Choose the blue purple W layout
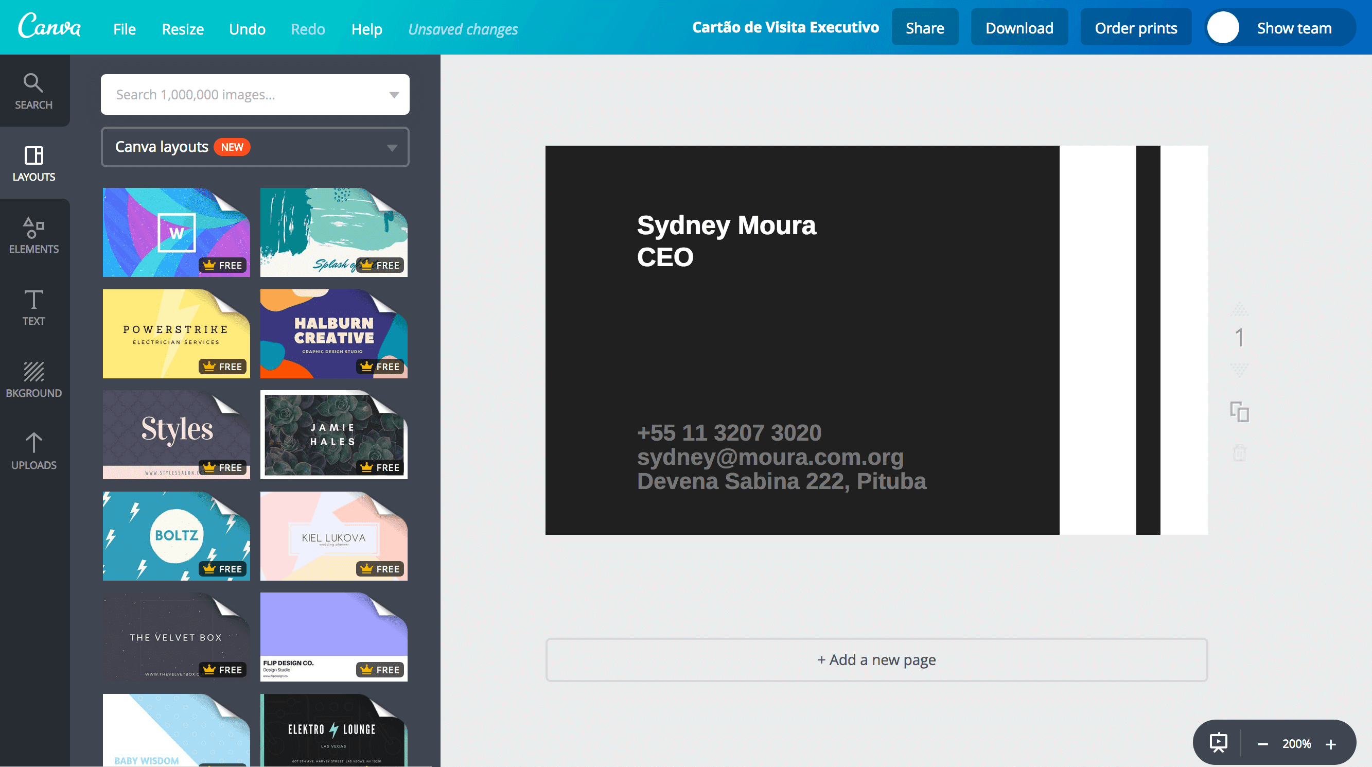Viewport: 1372px width, 767px height. click(x=177, y=232)
